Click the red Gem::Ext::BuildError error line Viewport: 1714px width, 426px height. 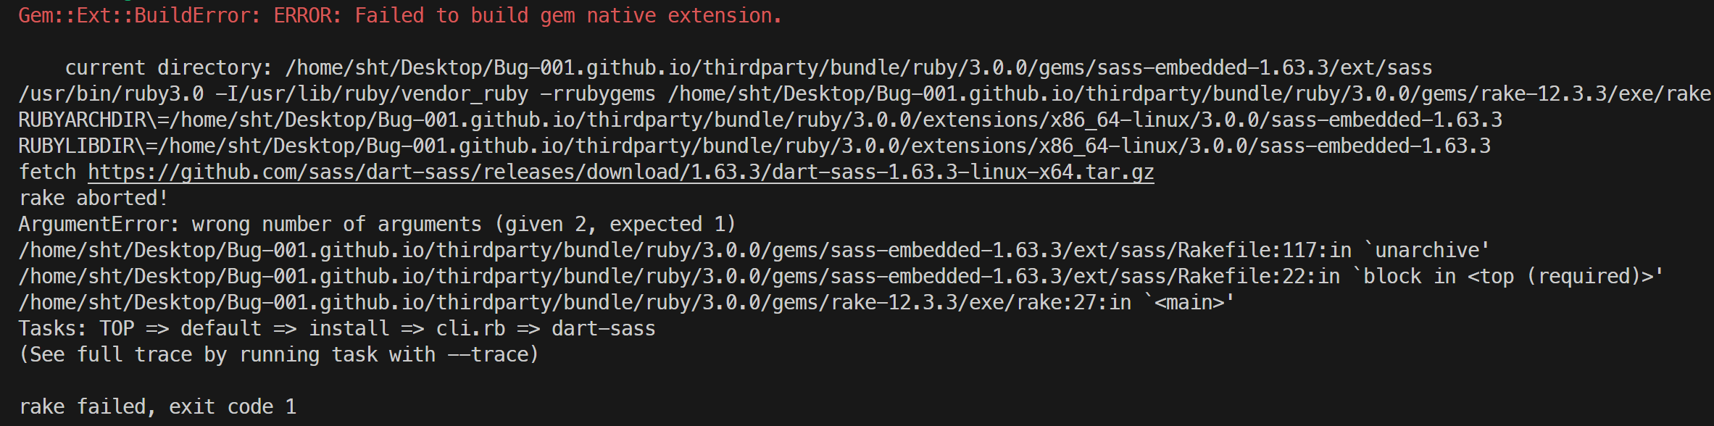[x=400, y=16]
